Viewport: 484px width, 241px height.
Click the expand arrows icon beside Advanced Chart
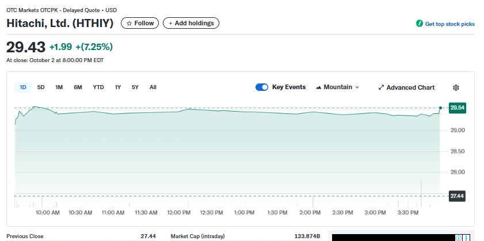pyautogui.click(x=381, y=87)
